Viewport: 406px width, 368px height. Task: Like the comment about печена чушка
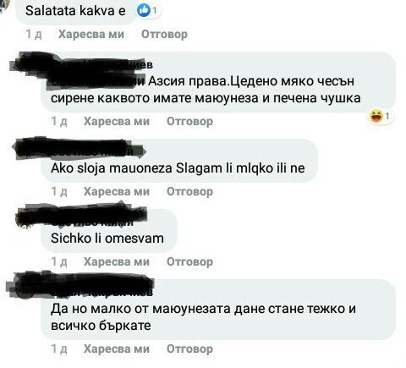coord(117,122)
